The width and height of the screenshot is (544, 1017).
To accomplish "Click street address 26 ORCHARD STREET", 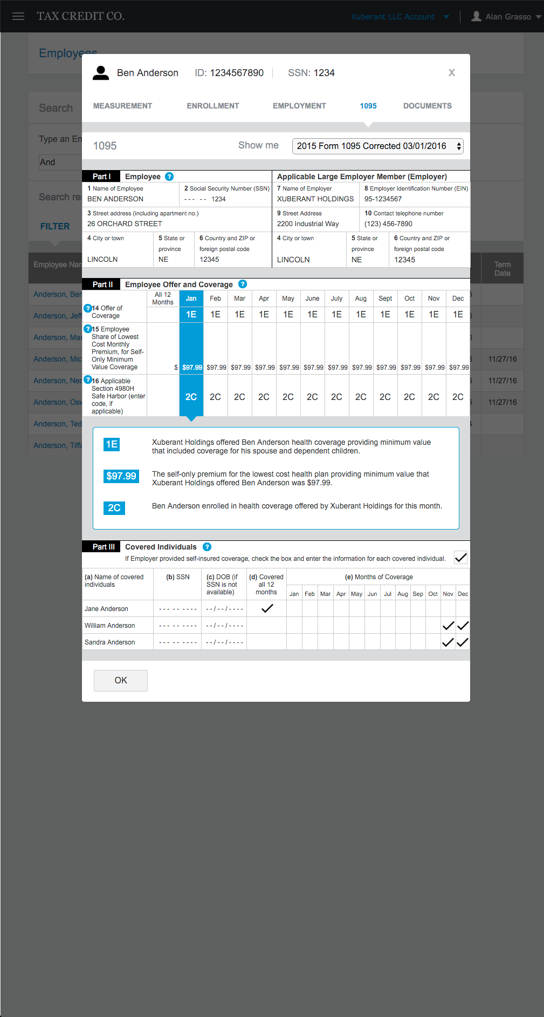I will [125, 223].
